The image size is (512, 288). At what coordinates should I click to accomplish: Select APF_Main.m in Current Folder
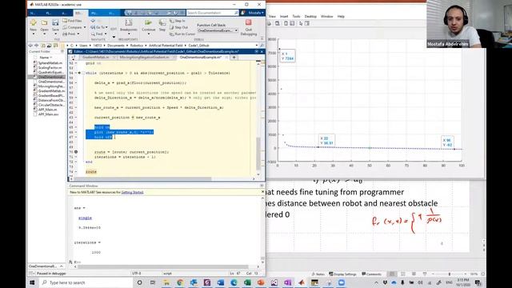click(x=48, y=110)
